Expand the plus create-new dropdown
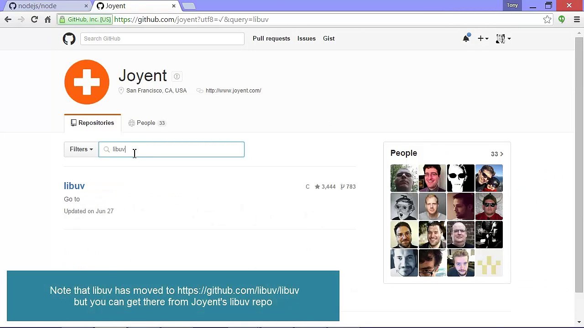The height and width of the screenshot is (328, 584). coord(483,39)
